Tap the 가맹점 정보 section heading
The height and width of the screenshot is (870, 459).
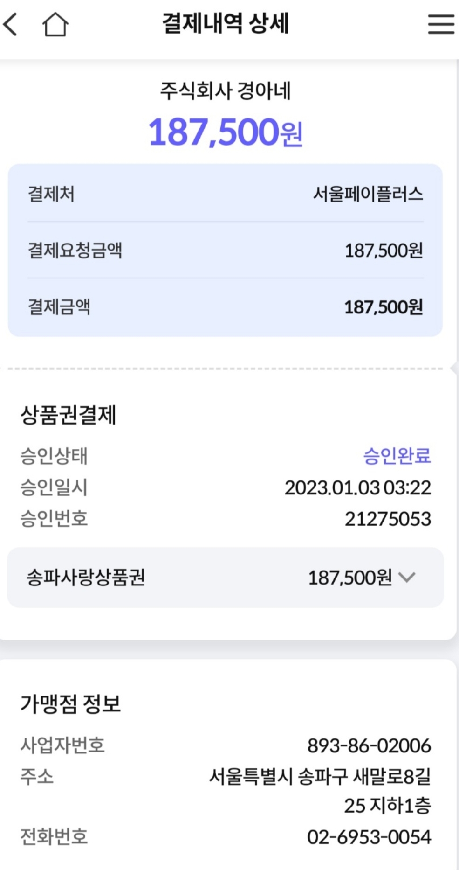70,703
